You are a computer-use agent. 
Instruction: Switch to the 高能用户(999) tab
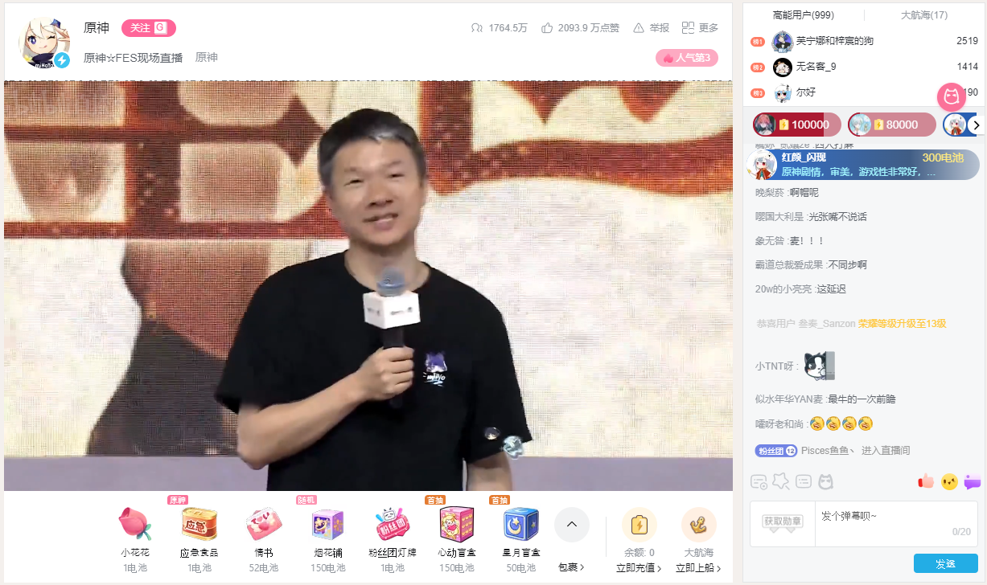803,15
